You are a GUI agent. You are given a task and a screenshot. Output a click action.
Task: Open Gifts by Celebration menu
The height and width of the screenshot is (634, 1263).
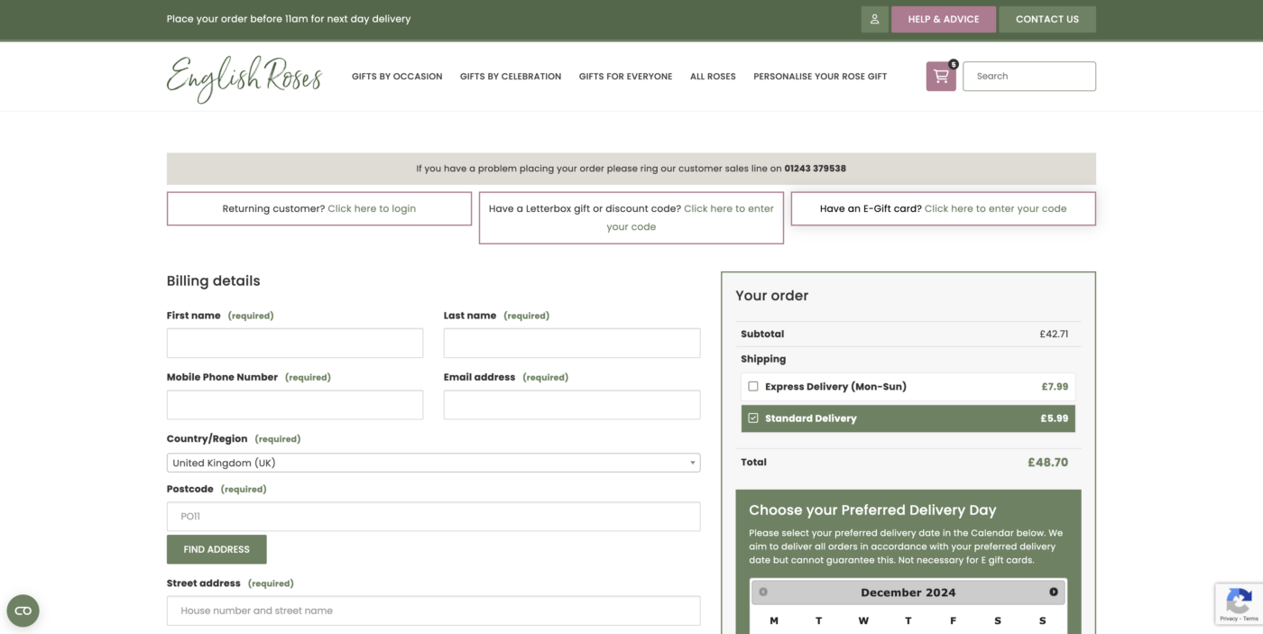pyautogui.click(x=511, y=77)
